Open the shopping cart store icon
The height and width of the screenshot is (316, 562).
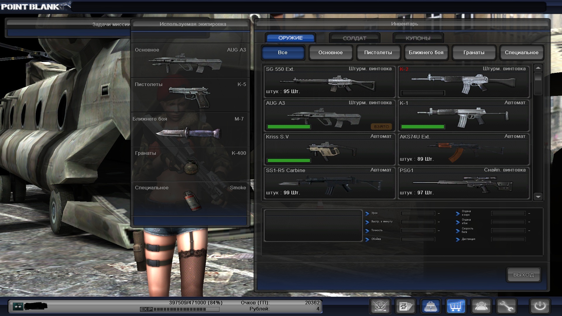tap(456, 306)
